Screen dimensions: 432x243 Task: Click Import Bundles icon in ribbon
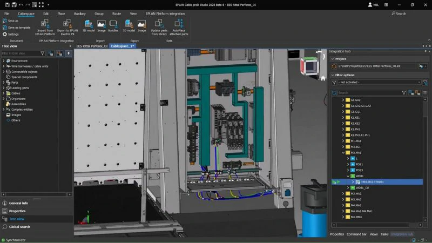point(113,24)
